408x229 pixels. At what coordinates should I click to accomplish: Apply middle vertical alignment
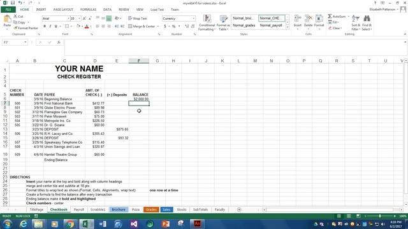point(103,18)
